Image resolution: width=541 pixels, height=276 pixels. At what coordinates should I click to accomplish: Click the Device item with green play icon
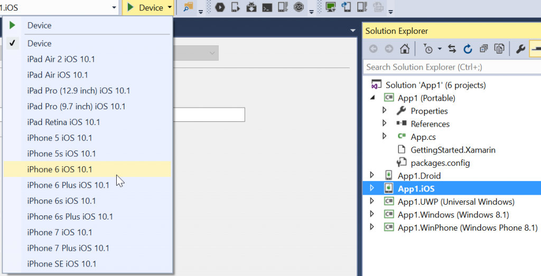pos(88,25)
